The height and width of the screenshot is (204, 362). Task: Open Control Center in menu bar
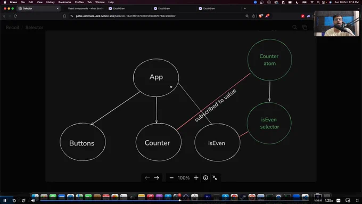tap(324, 2)
